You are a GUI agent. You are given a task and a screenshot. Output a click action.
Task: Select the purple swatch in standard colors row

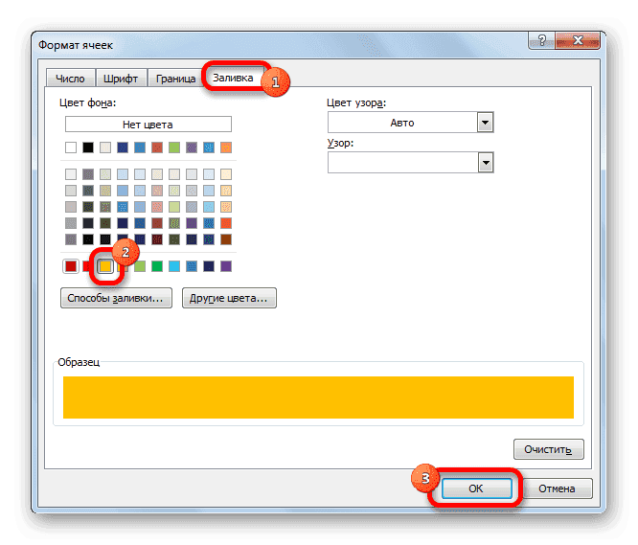(226, 266)
